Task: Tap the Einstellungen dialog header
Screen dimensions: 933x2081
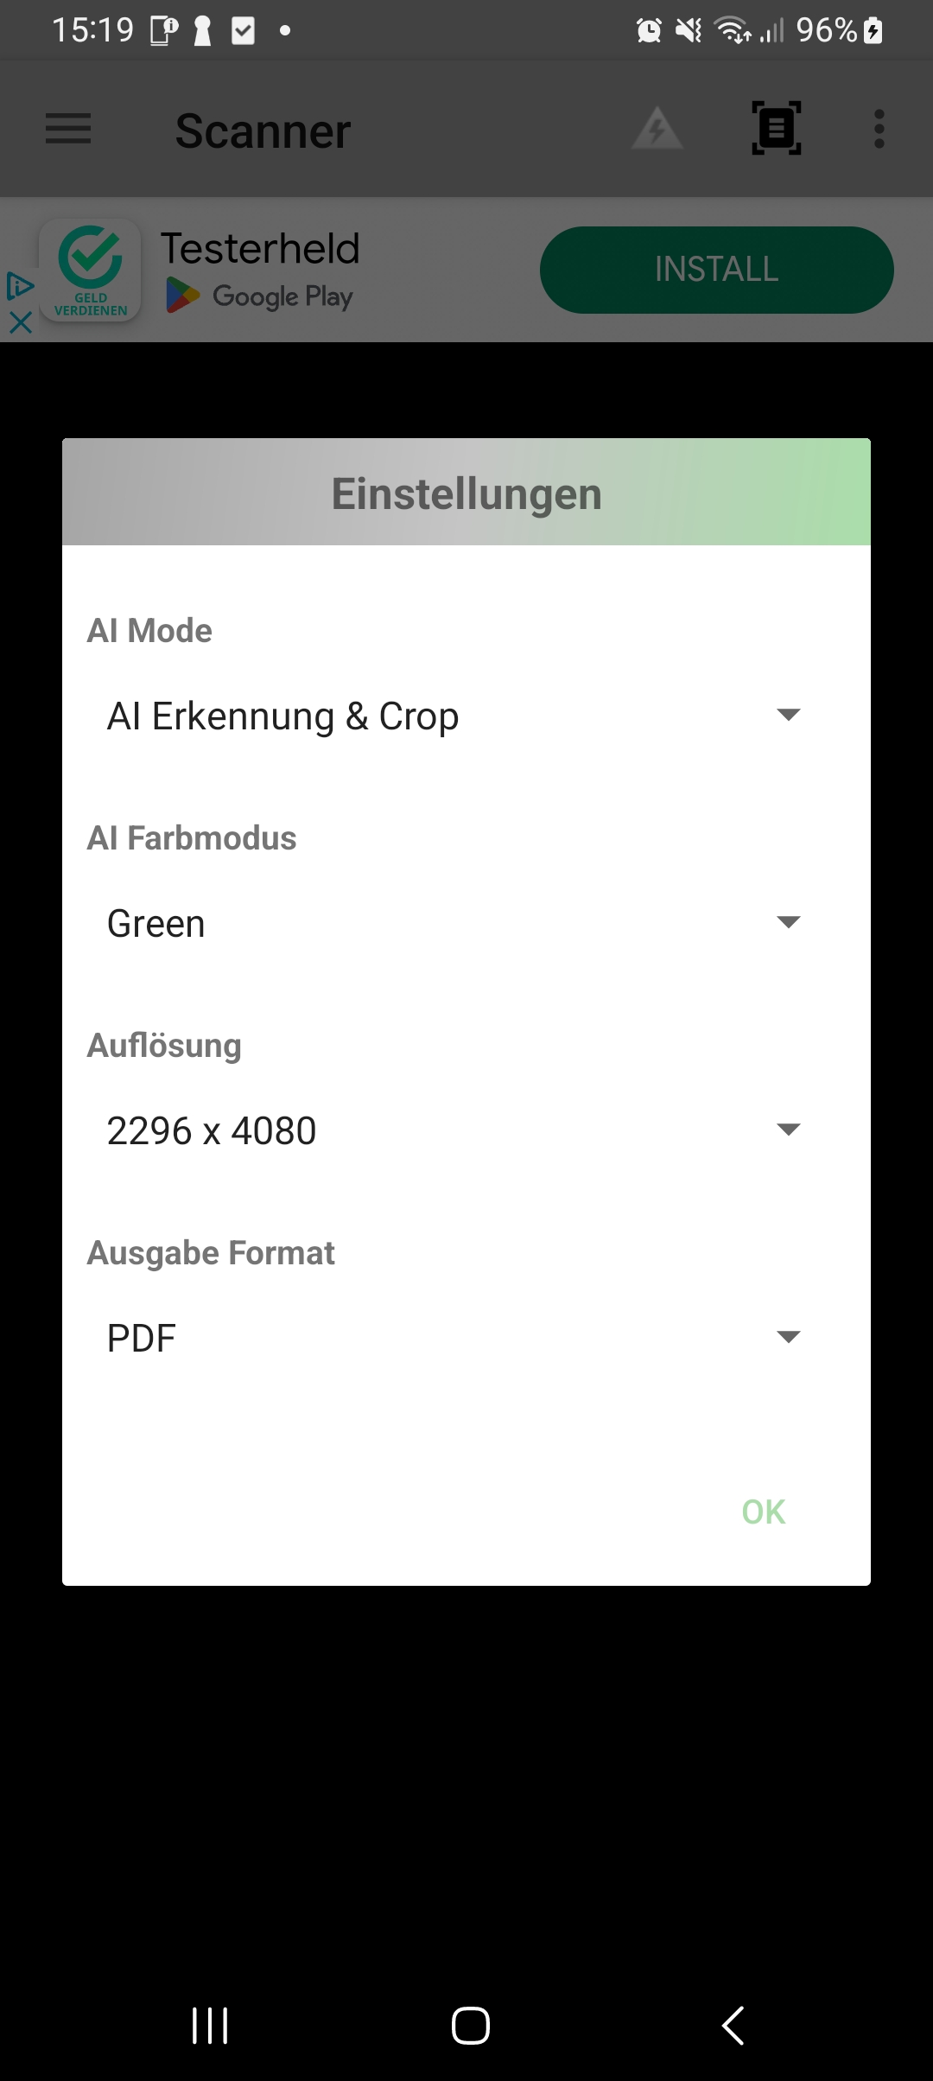Action: [466, 493]
